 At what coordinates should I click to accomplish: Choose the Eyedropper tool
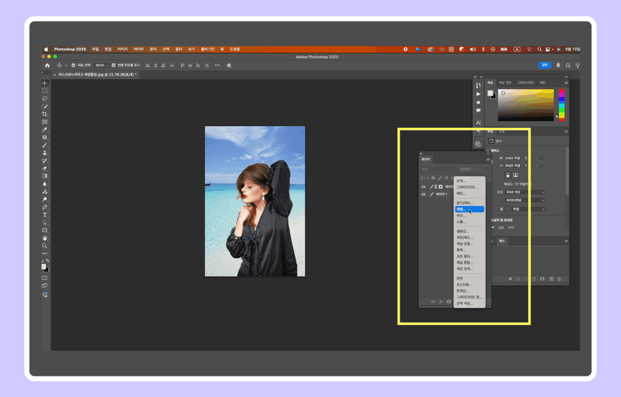(x=45, y=130)
